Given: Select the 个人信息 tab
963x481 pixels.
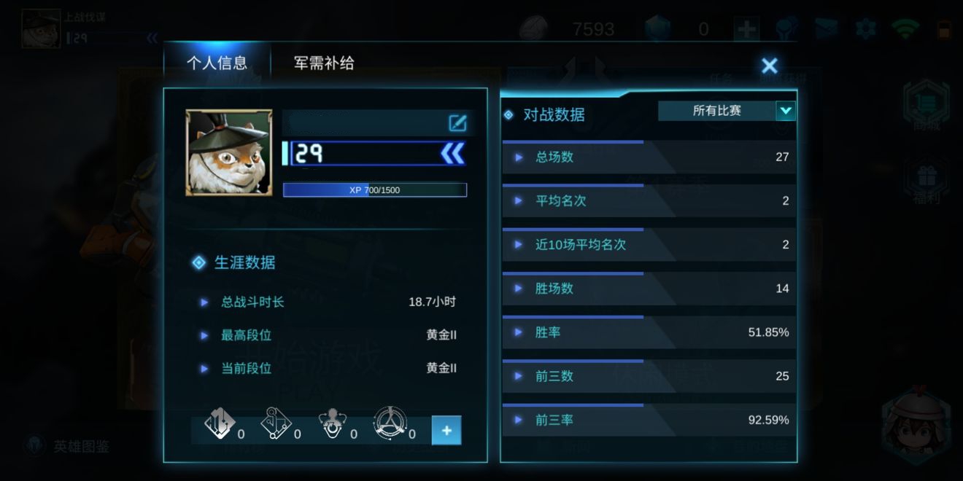Looking at the screenshot, I should (217, 63).
